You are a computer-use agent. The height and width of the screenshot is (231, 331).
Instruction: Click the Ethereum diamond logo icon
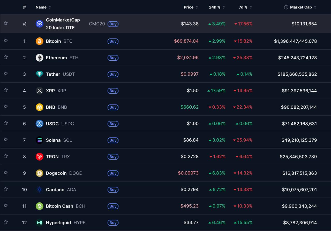coord(39,58)
